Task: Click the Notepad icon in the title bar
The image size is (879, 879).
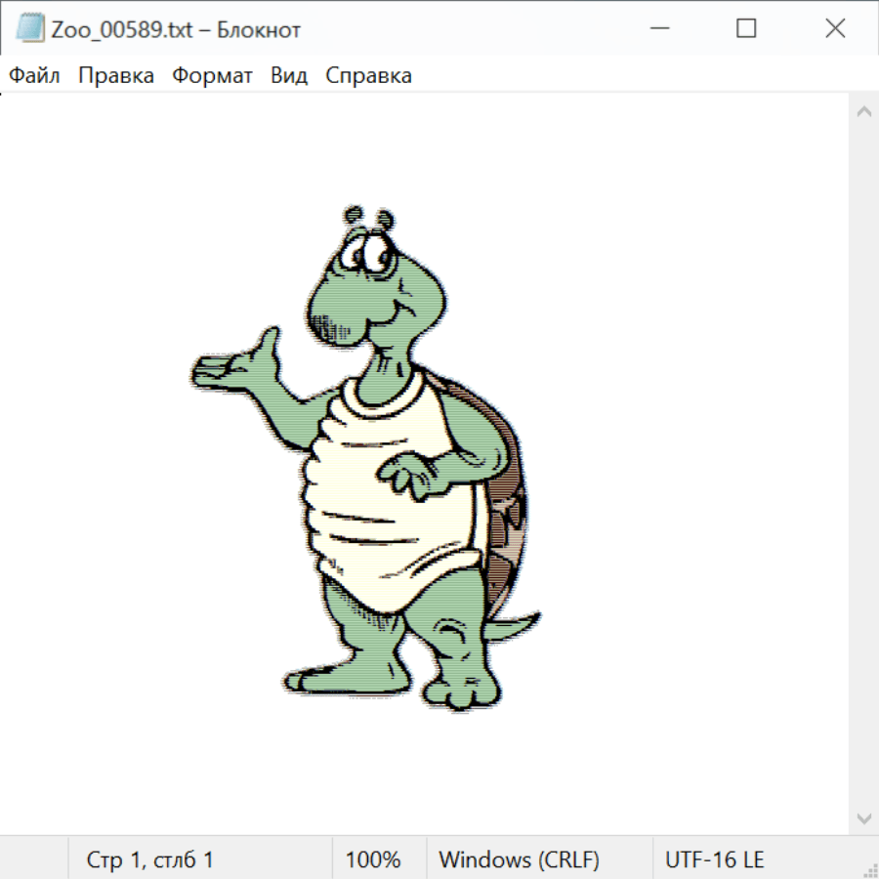Action: tap(30, 29)
